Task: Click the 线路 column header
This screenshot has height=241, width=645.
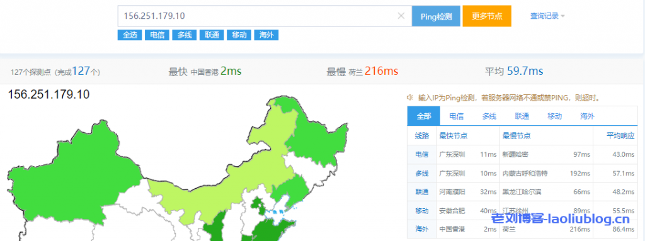Action: 421,135
